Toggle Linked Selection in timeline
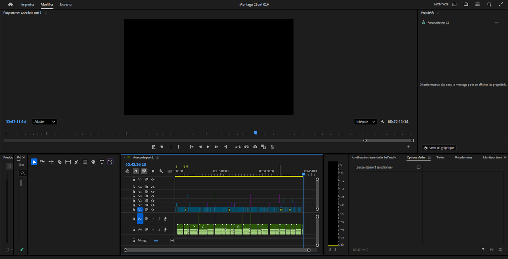 [x=144, y=172]
